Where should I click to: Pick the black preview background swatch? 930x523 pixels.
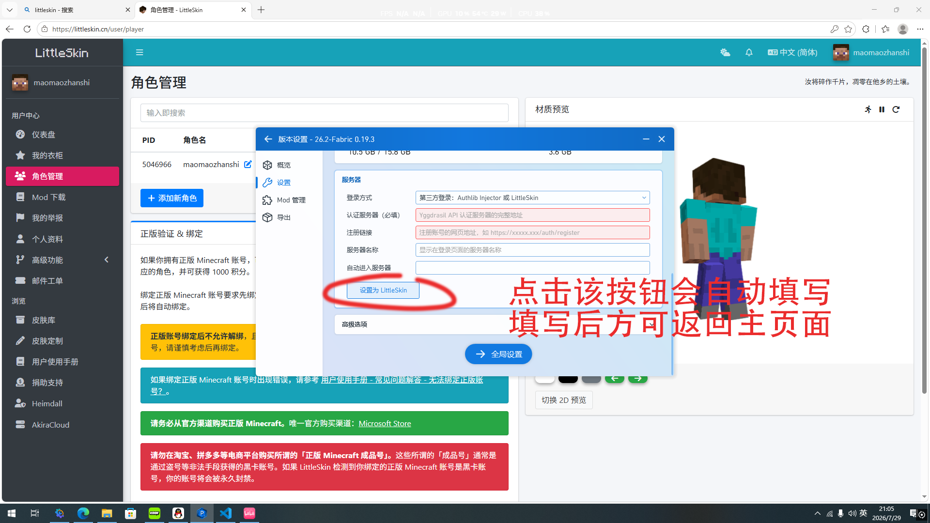pos(568,379)
